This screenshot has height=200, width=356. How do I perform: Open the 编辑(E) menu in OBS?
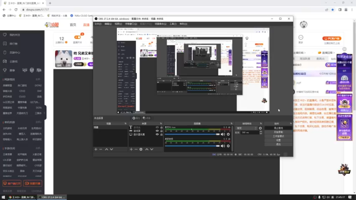coord(108,24)
